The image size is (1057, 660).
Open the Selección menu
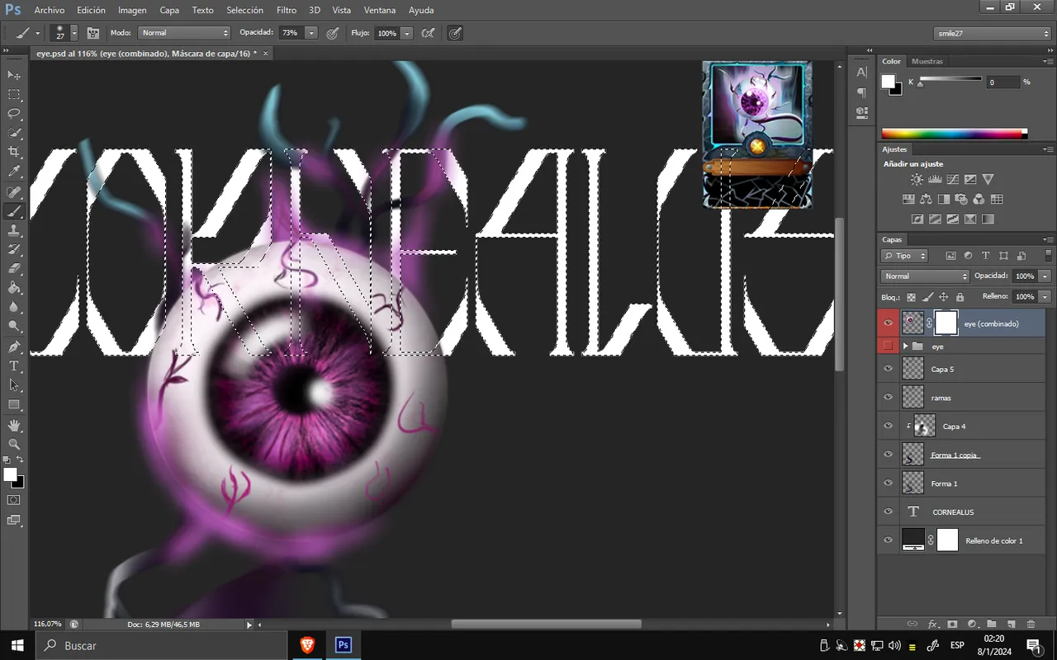click(x=244, y=10)
